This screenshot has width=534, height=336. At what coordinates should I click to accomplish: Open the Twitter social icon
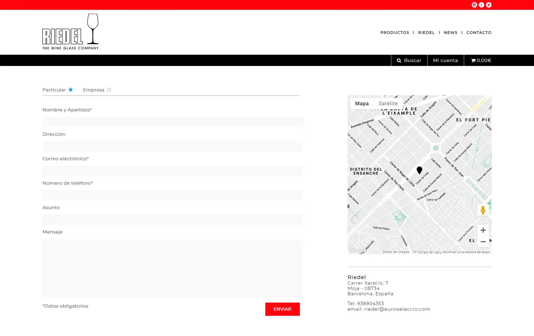[488, 5]
